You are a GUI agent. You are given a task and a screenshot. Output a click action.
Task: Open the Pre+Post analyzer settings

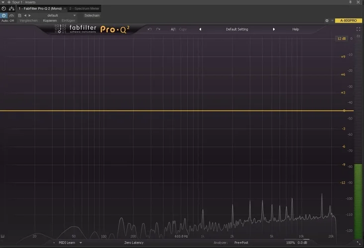[241, 243]
